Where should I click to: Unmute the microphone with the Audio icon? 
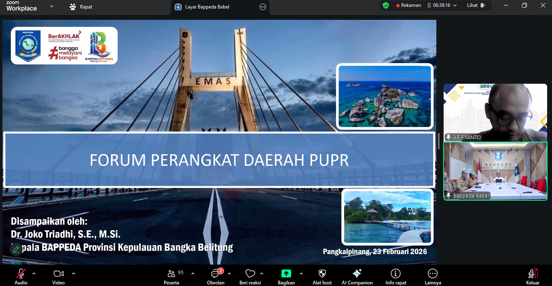(x=21, y=274)
